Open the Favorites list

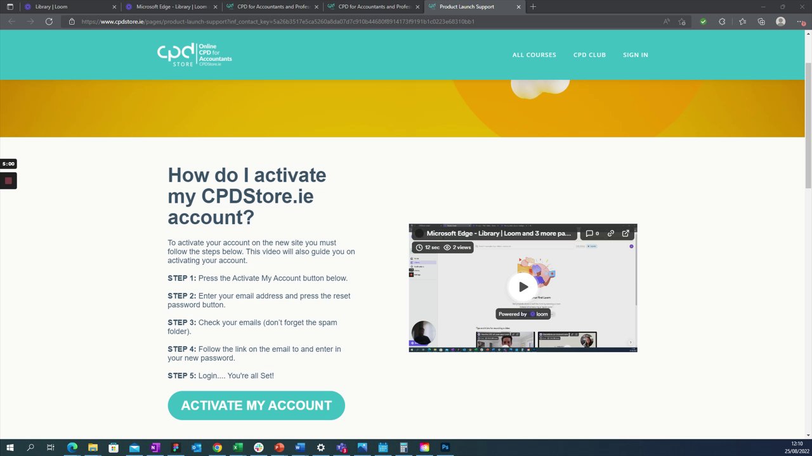pyautogui.click(x=742, y=22)
